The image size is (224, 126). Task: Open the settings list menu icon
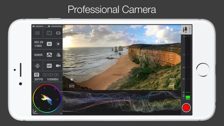click(37, 33)
